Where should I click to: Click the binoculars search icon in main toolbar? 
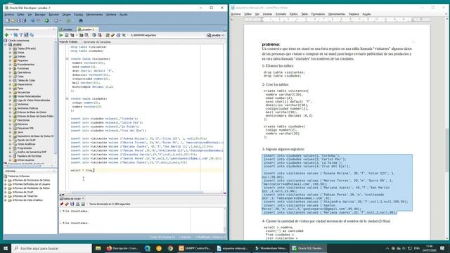point(81,20)
